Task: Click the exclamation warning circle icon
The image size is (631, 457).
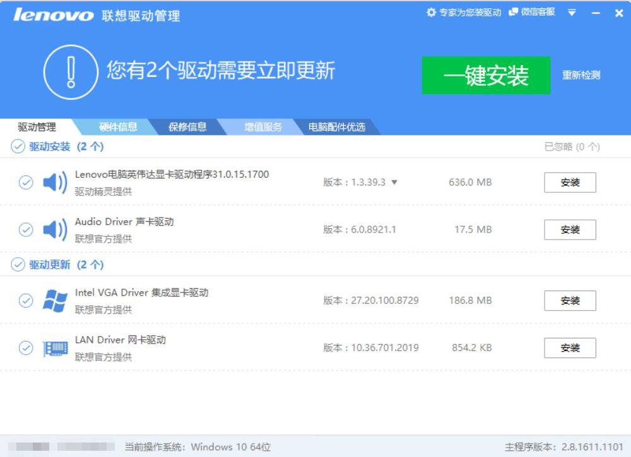Action: 71,72
